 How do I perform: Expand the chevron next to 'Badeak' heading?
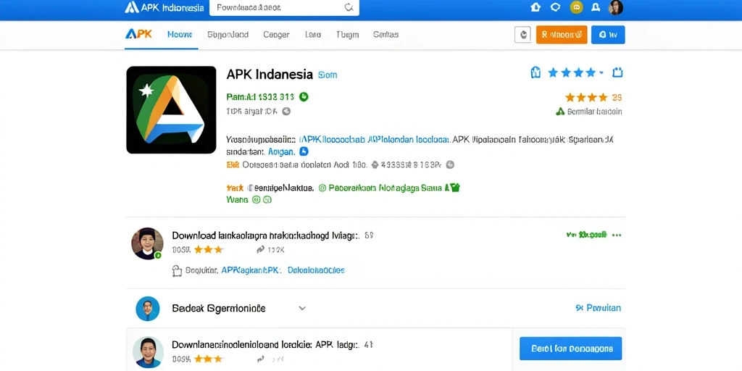click(x=302, y=309)
